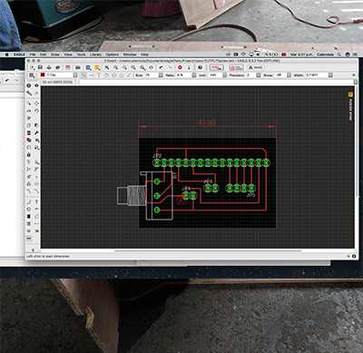The height and width of the screenshot is (353, 363).
Task: Click the Help question mark icon
Action: 201,67
